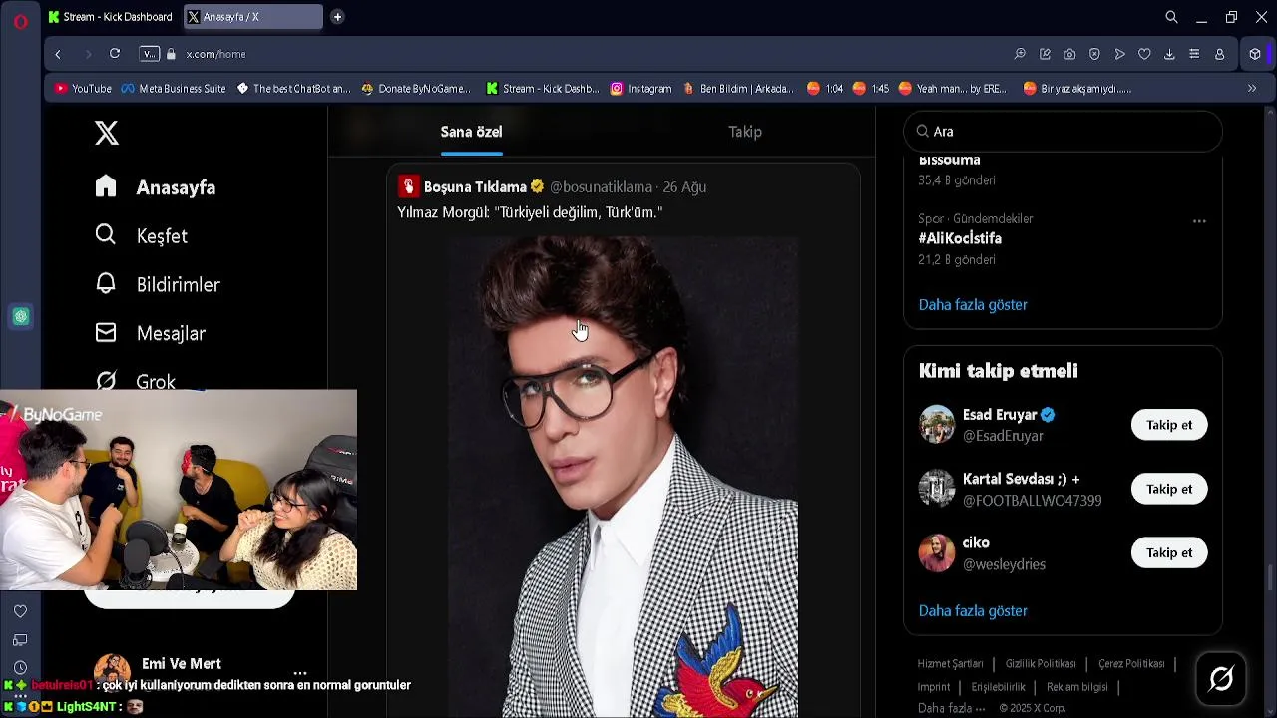Open Mesajlar envelope icon
The image size is (1277, 718).
pos(106,333)
